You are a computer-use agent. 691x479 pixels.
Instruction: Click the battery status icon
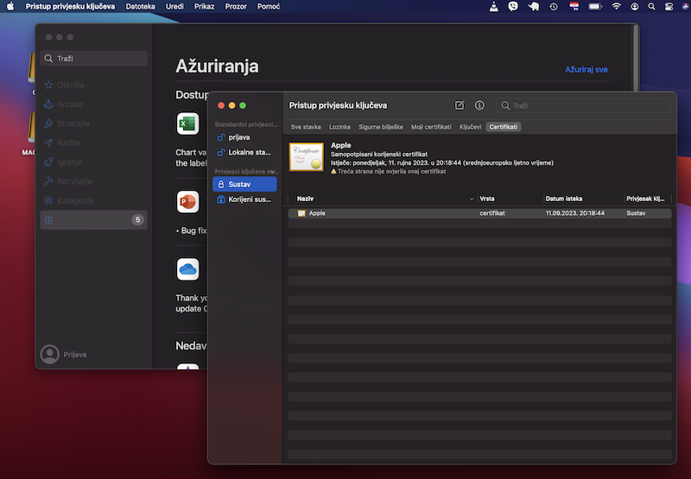click(595, 6)
